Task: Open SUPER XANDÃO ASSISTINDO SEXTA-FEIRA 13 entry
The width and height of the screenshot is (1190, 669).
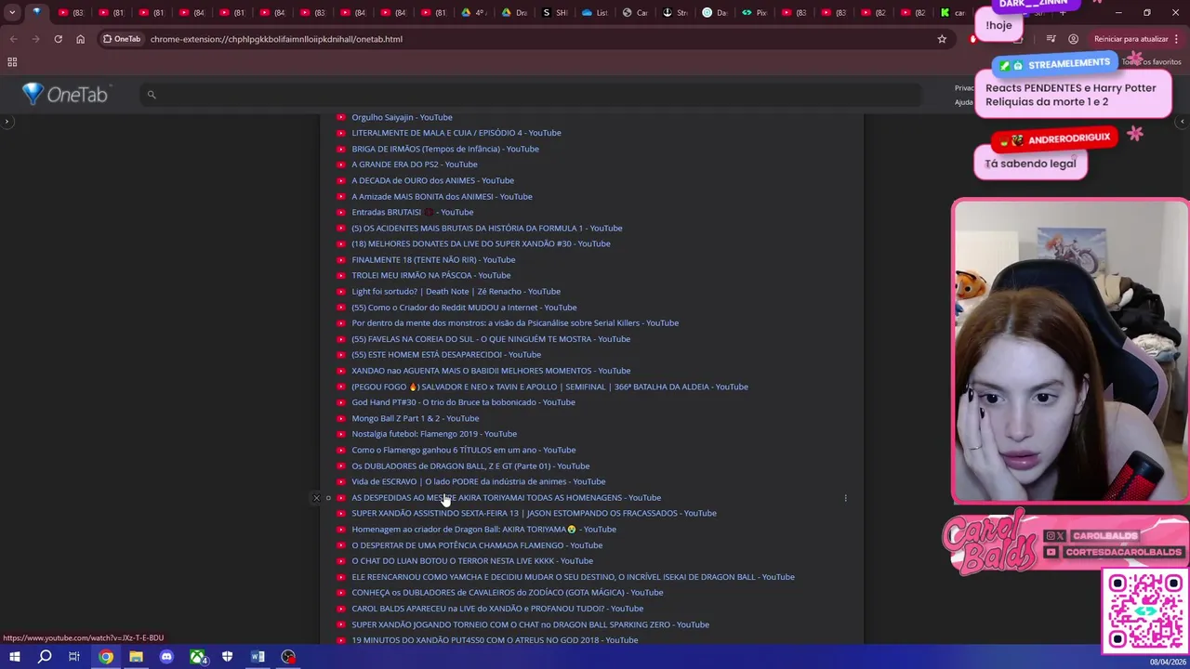Action: click(x=534, y=513)
